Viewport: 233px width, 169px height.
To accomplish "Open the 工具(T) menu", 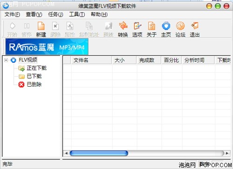I will [77, 14].
